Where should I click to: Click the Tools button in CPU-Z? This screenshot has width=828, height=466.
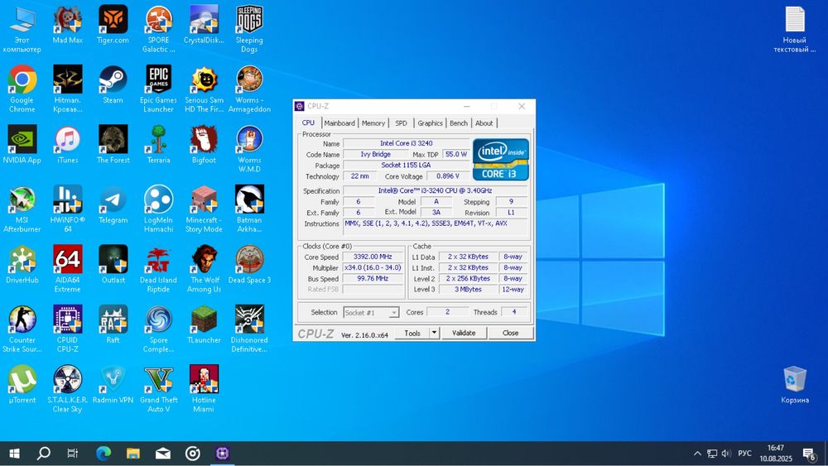[412, 333]
